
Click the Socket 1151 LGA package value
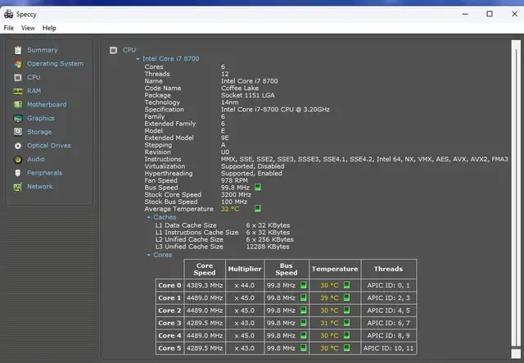[x=247, y=95]
